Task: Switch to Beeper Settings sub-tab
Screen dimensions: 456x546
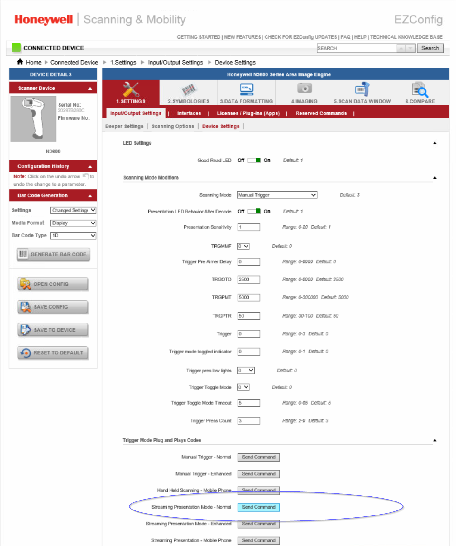Action: point(124,126)
